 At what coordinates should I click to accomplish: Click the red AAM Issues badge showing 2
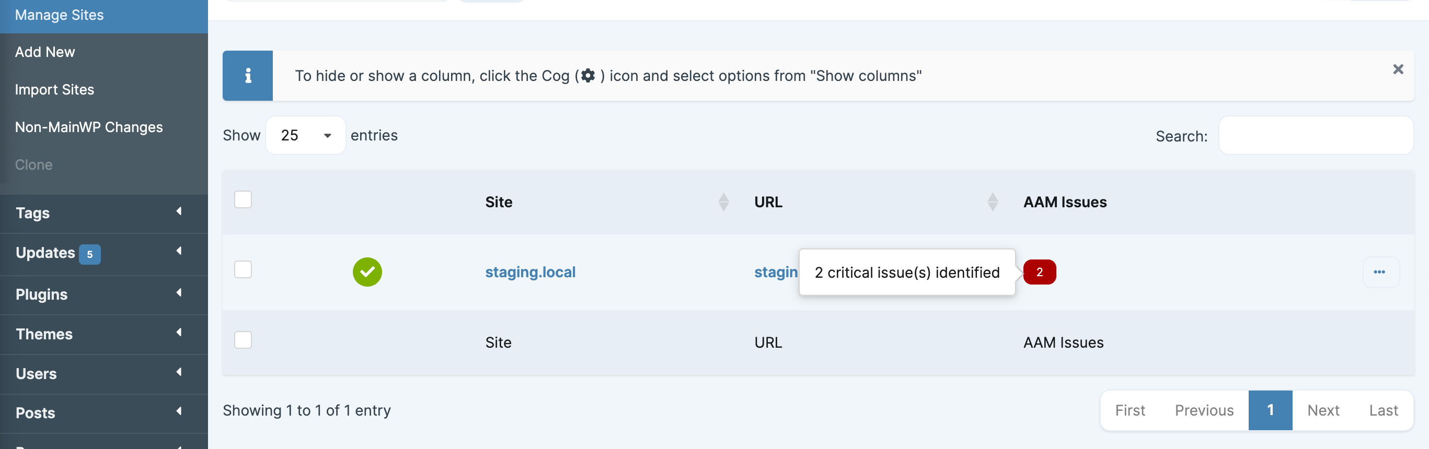tap(1040, 272)
